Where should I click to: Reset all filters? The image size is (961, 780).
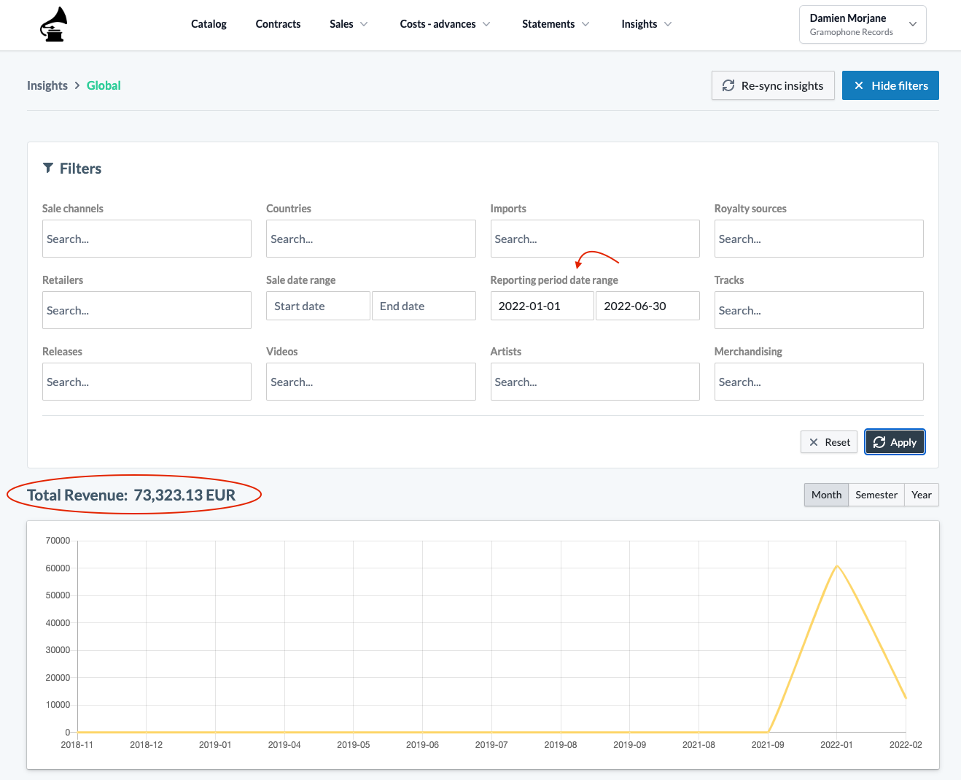tap(829, 442)
